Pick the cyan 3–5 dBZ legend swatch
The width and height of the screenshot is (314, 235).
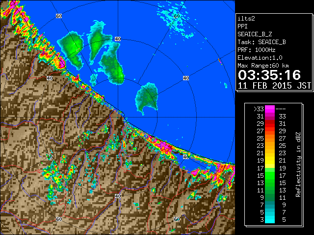(x=270, y=219)
